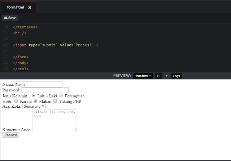
Task: Select the Laki - Laki radio button
Action: coord(34,95)
